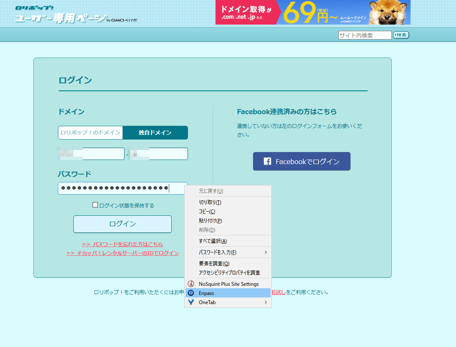Image resolution: width=456 pixels, height=347 pixels.
Task: Select the 独自ドメイン toggle option
Action: (155, 132)
